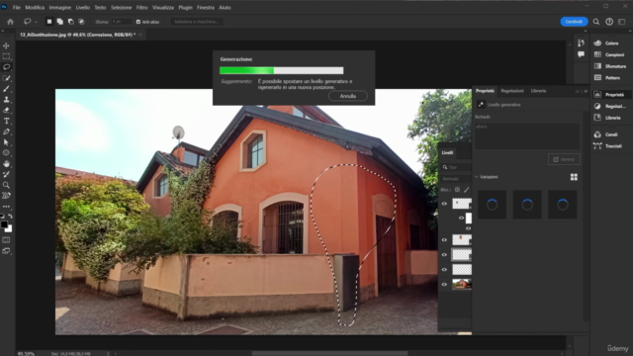Select the Rectangular Marquee tool

tap(6, 56)
